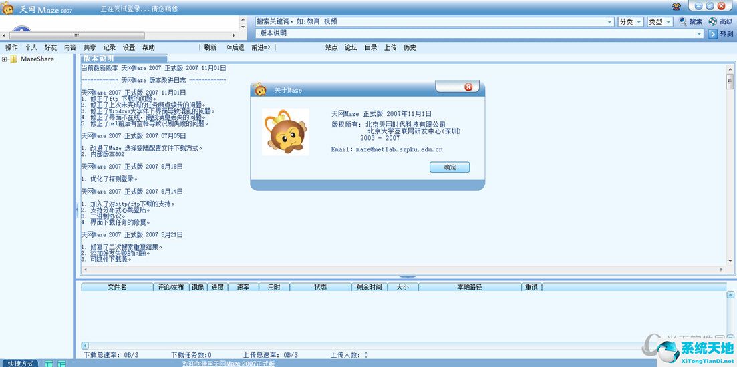The height and width of the screenshot is (367, 737).
Task: Click the 文件名 column header
Action: click(117, 287)
